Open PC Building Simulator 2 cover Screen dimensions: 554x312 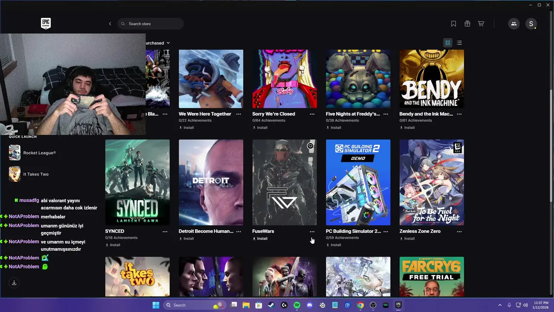(358, 182)
